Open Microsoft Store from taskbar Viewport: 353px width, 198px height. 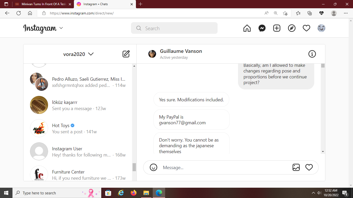point(108,193)
